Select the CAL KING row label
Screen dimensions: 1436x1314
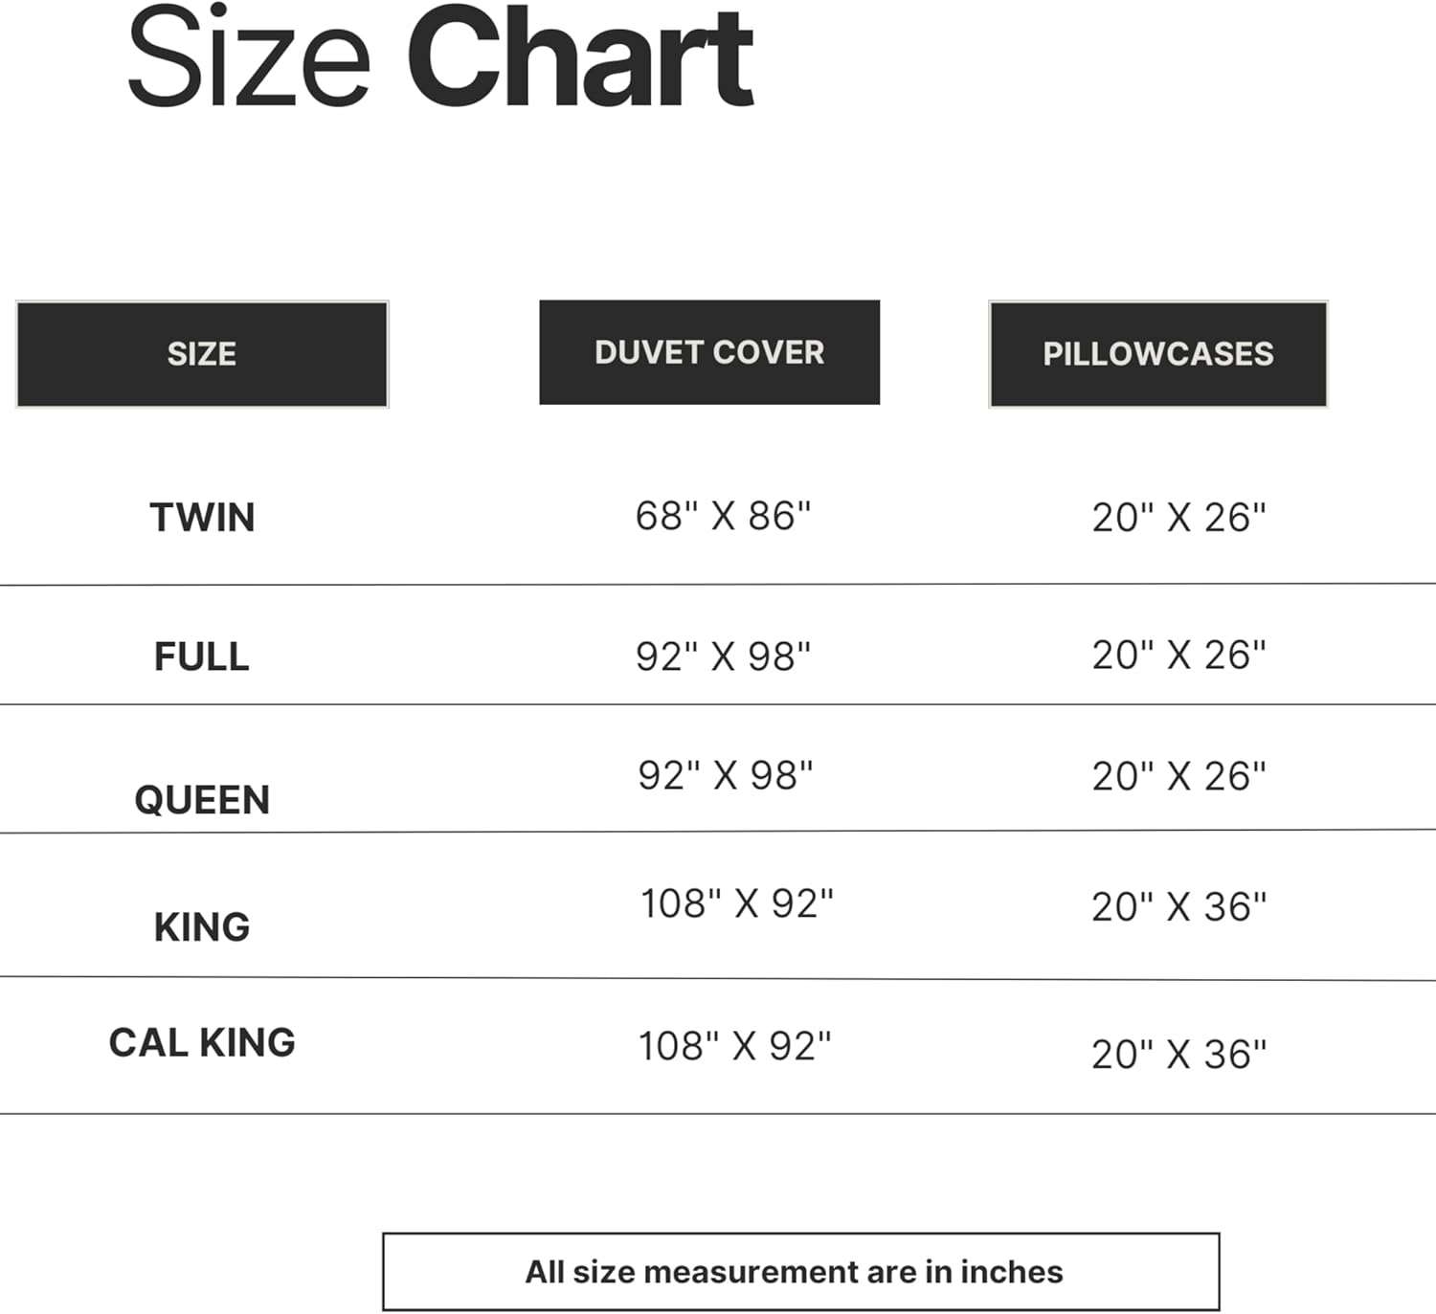pyautogui.click(x=202, y=1042)
